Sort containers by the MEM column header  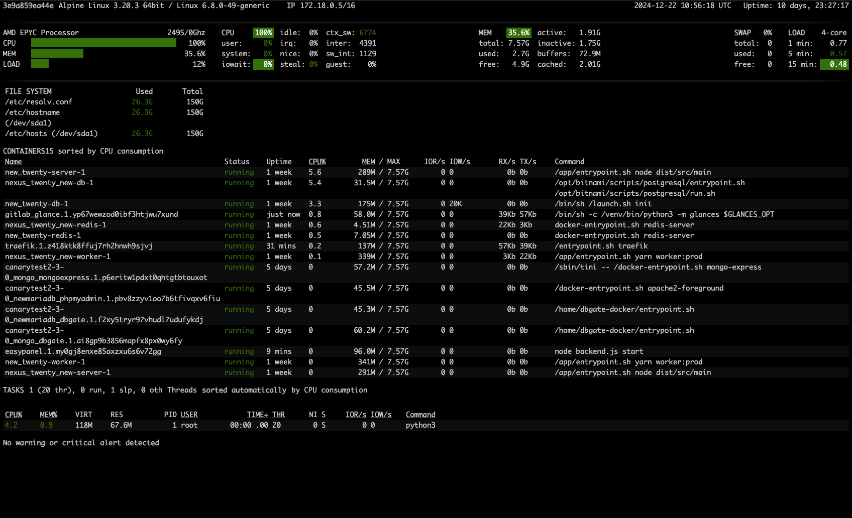click(x=368, y=161)
